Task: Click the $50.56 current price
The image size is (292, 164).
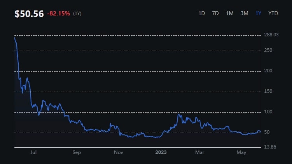Action: [x=29, y=14]
